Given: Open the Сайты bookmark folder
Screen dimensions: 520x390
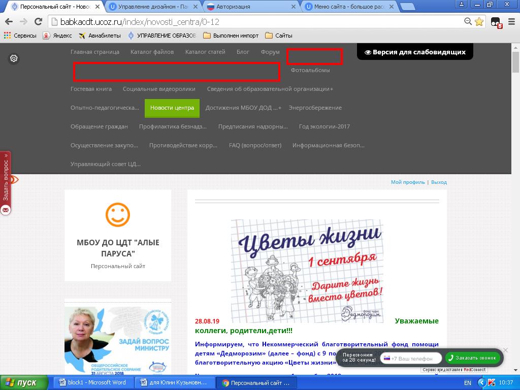Looking at the screenshot, I should [x=279, y=36].
